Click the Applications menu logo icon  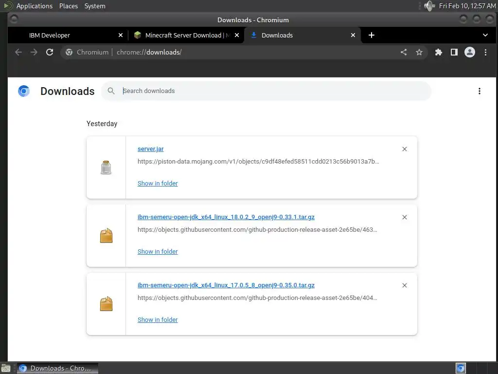coord(8,6)
